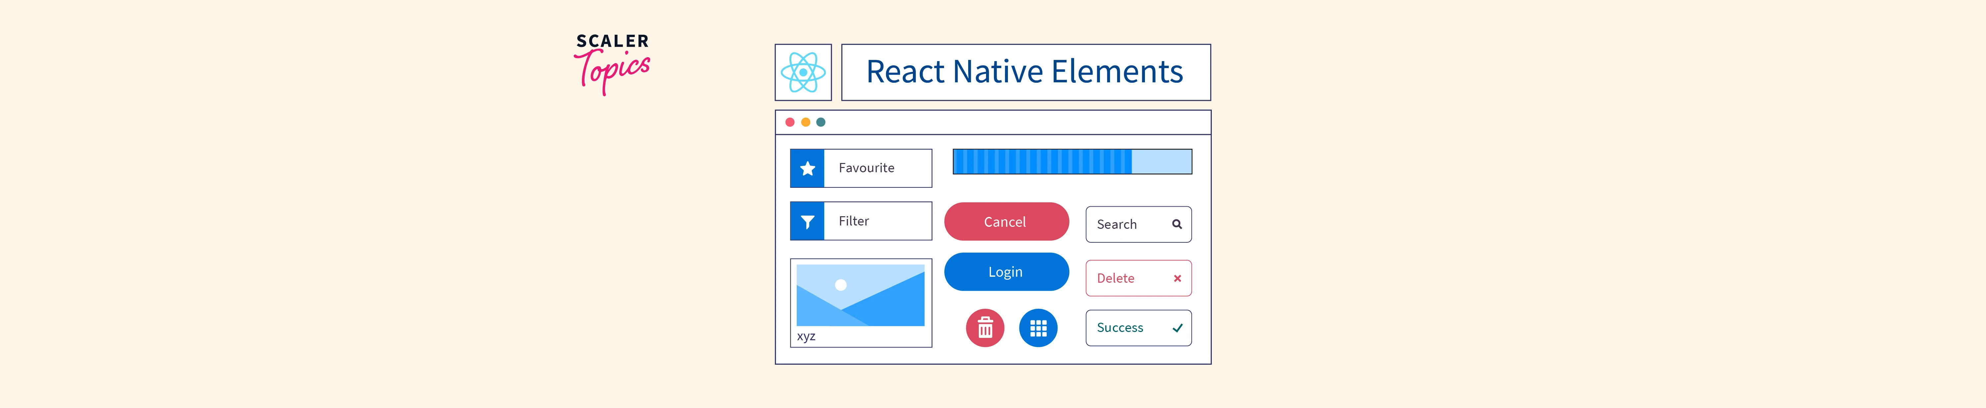Click the Scaler Topics logo

[x=612, y=63]
